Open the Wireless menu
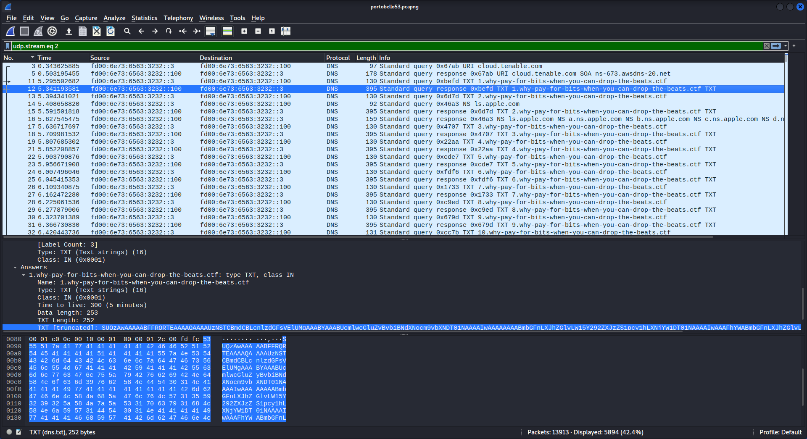The width and height of the screenshot is (807, 439). click(211, 18)
